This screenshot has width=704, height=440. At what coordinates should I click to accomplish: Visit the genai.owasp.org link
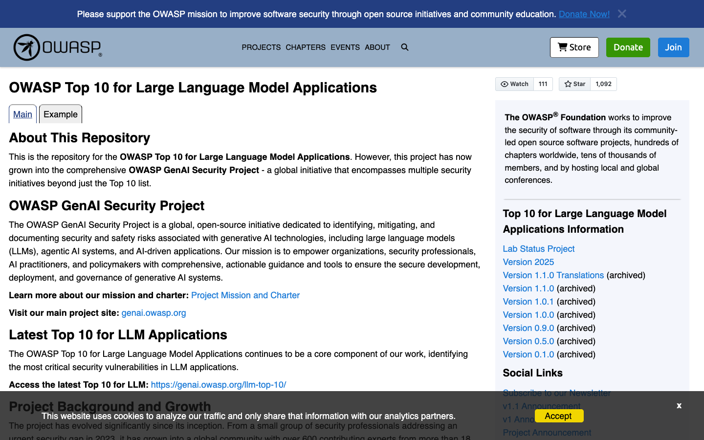point(154,312)
